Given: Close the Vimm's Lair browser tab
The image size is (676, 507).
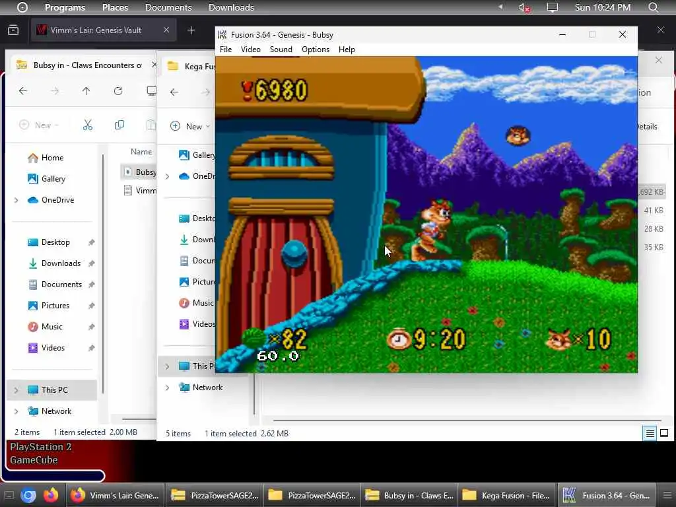Looking at the screenshot, I should [166, 30].
